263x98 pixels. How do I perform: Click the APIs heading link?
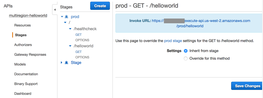tap(8, 6)
